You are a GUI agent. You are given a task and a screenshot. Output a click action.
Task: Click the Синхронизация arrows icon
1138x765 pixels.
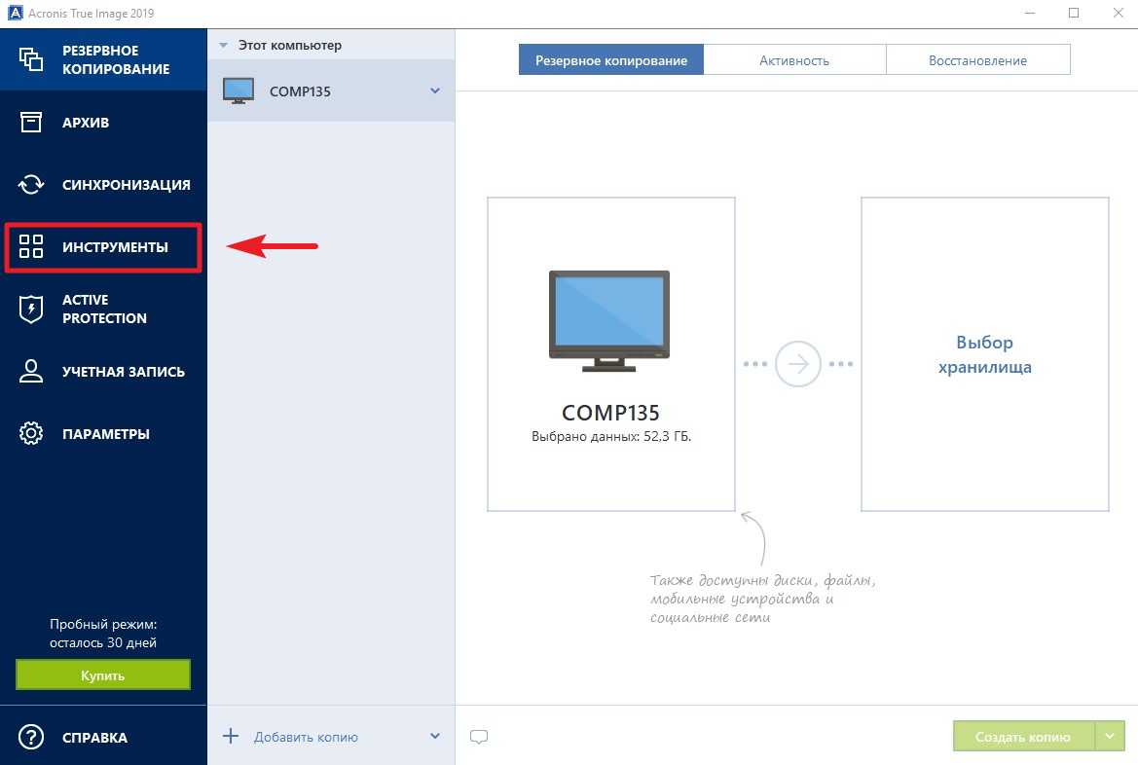click(x=30, y=184)
